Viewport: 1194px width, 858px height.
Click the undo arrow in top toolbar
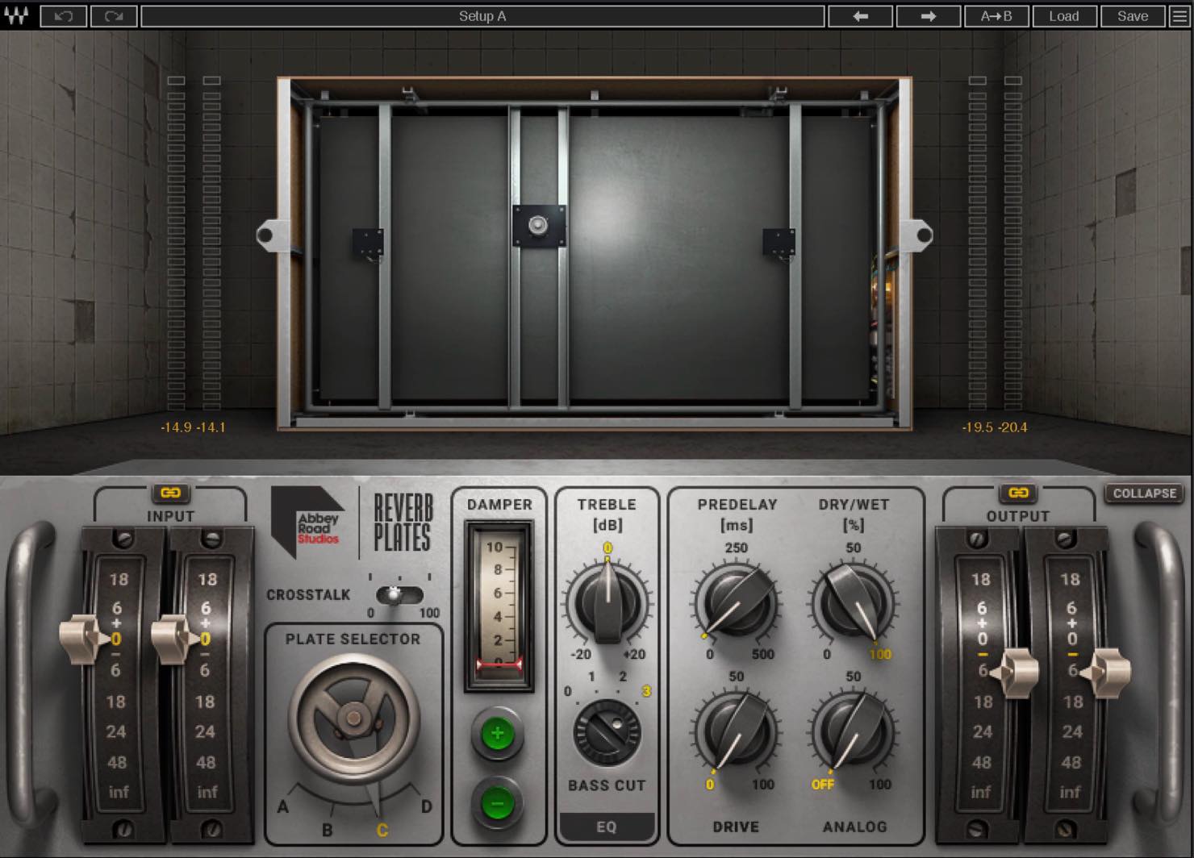(x=64, y=16)
